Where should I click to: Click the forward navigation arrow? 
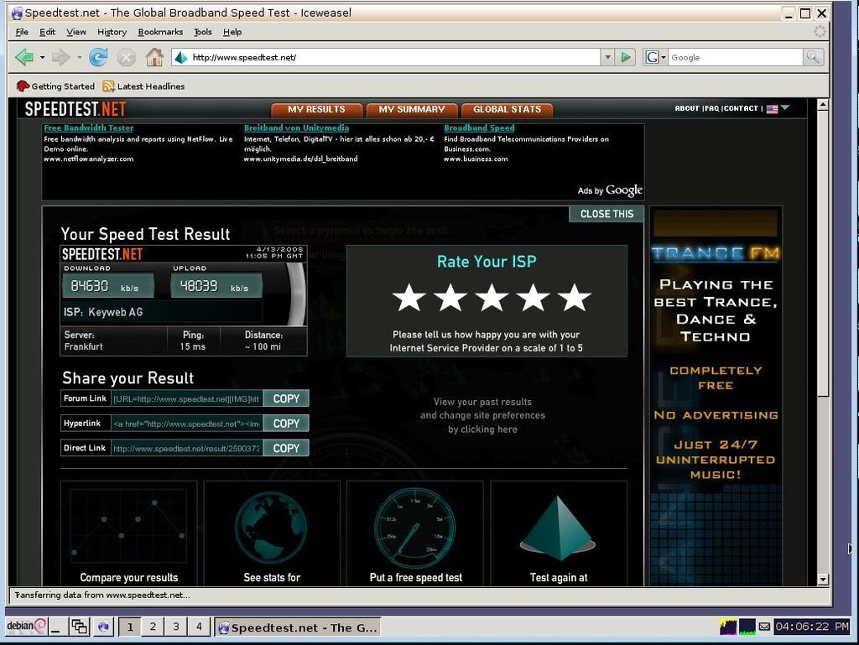tap(60, 57)
